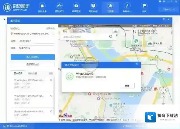Open the My Device (Apple logo) tab

coord(42,7)
